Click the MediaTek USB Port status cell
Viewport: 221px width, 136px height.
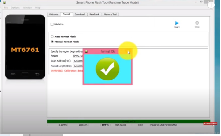coord(163,125)
